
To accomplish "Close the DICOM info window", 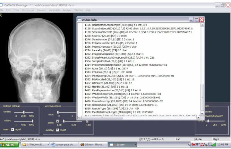I will tap(201, 20).
